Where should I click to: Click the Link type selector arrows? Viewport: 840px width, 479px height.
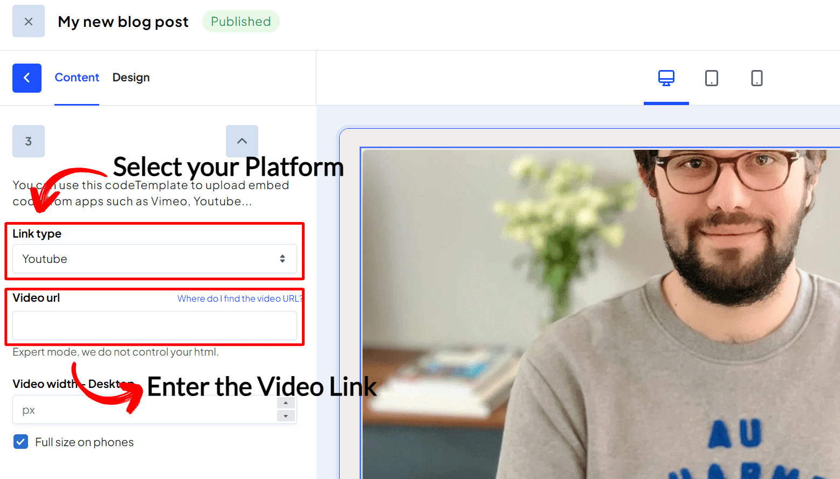(283, 259)
